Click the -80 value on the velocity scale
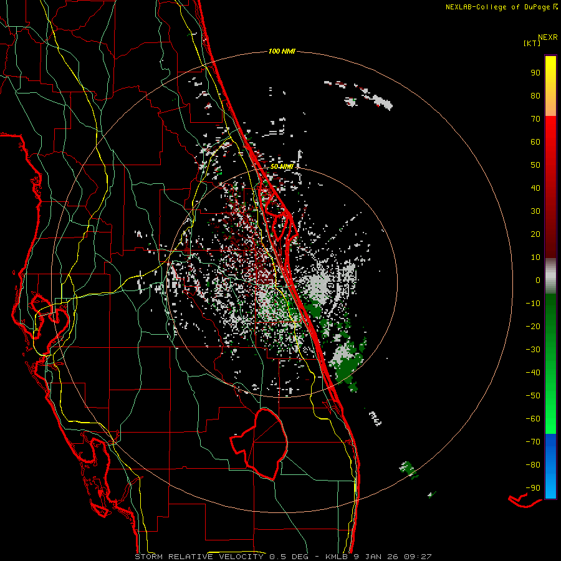 tap(533, 465)
